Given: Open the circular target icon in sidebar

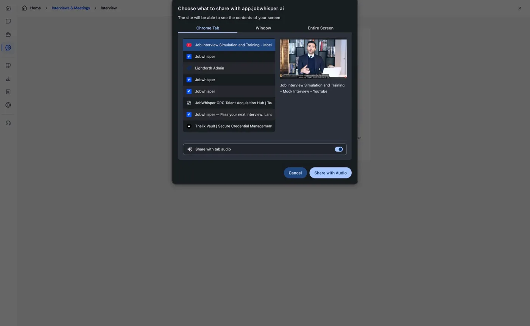Looking at the screenshot, I should pos(8,105).
